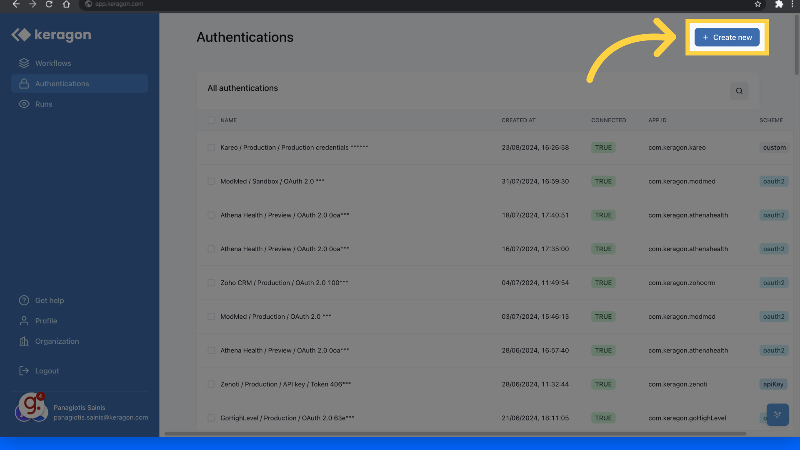Click the user avatar with notification badge
The image size is (800, 450).
tap(31, 407)
